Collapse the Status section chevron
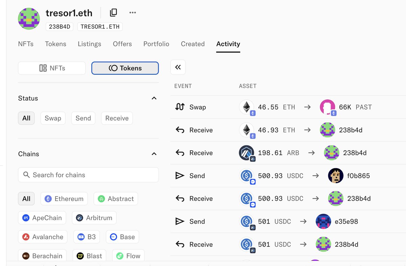Viewport: 406px width, 266px height. pyautogui.click(x=154, y=98)
